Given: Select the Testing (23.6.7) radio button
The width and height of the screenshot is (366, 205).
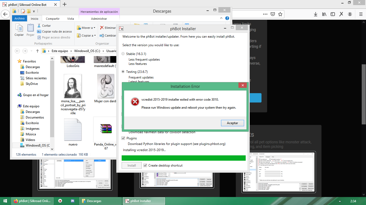Looking at the screenshot, I should pyautogui.click(x=123, y=72).
